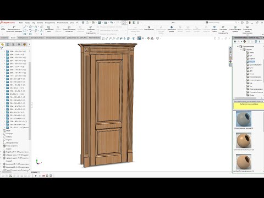Image resolution: width=264 pixels, height=198 pixels.
Task: Click the feature tree vertical scrollbar
Action: (x=30, y=101)
